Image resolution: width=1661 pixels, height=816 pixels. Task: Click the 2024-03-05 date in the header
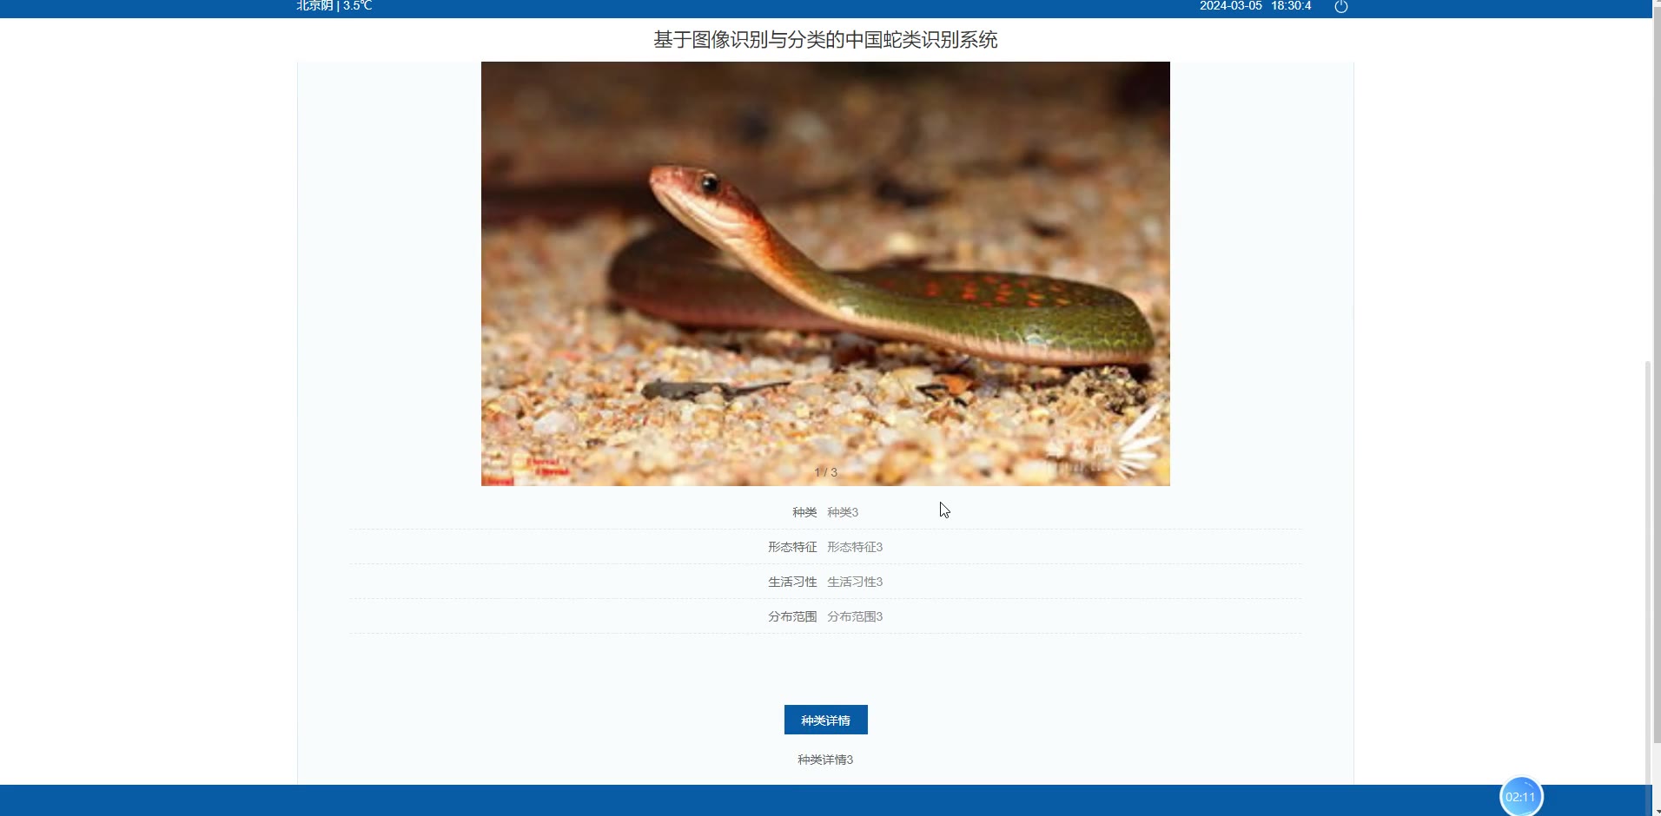(x=1230, y=6)
